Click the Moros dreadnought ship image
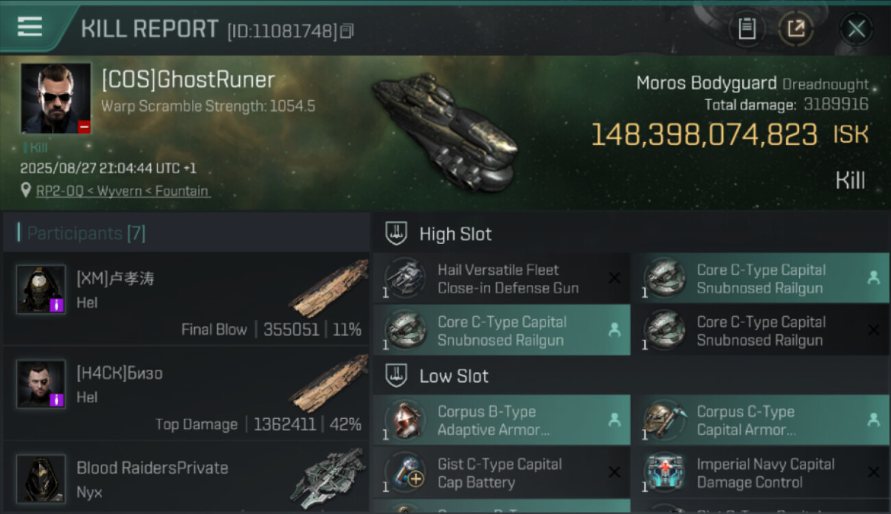The image size is (891, 514). click(x=445, y=130)
